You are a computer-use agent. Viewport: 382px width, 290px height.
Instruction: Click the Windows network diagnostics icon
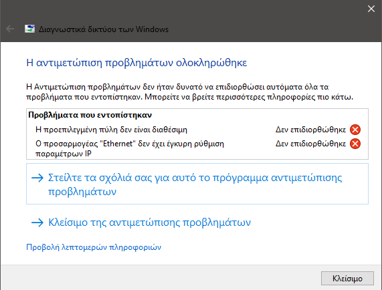(29, 29)
